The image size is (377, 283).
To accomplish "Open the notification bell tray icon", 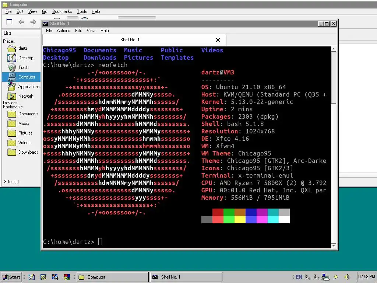I will [336, 277].
